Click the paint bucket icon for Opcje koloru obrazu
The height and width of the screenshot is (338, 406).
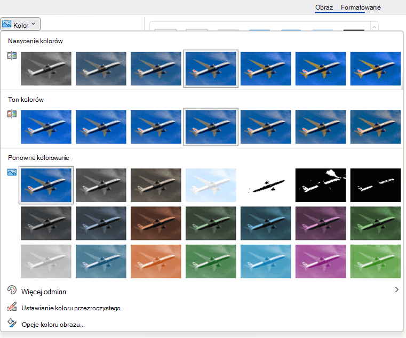[12, 323]
